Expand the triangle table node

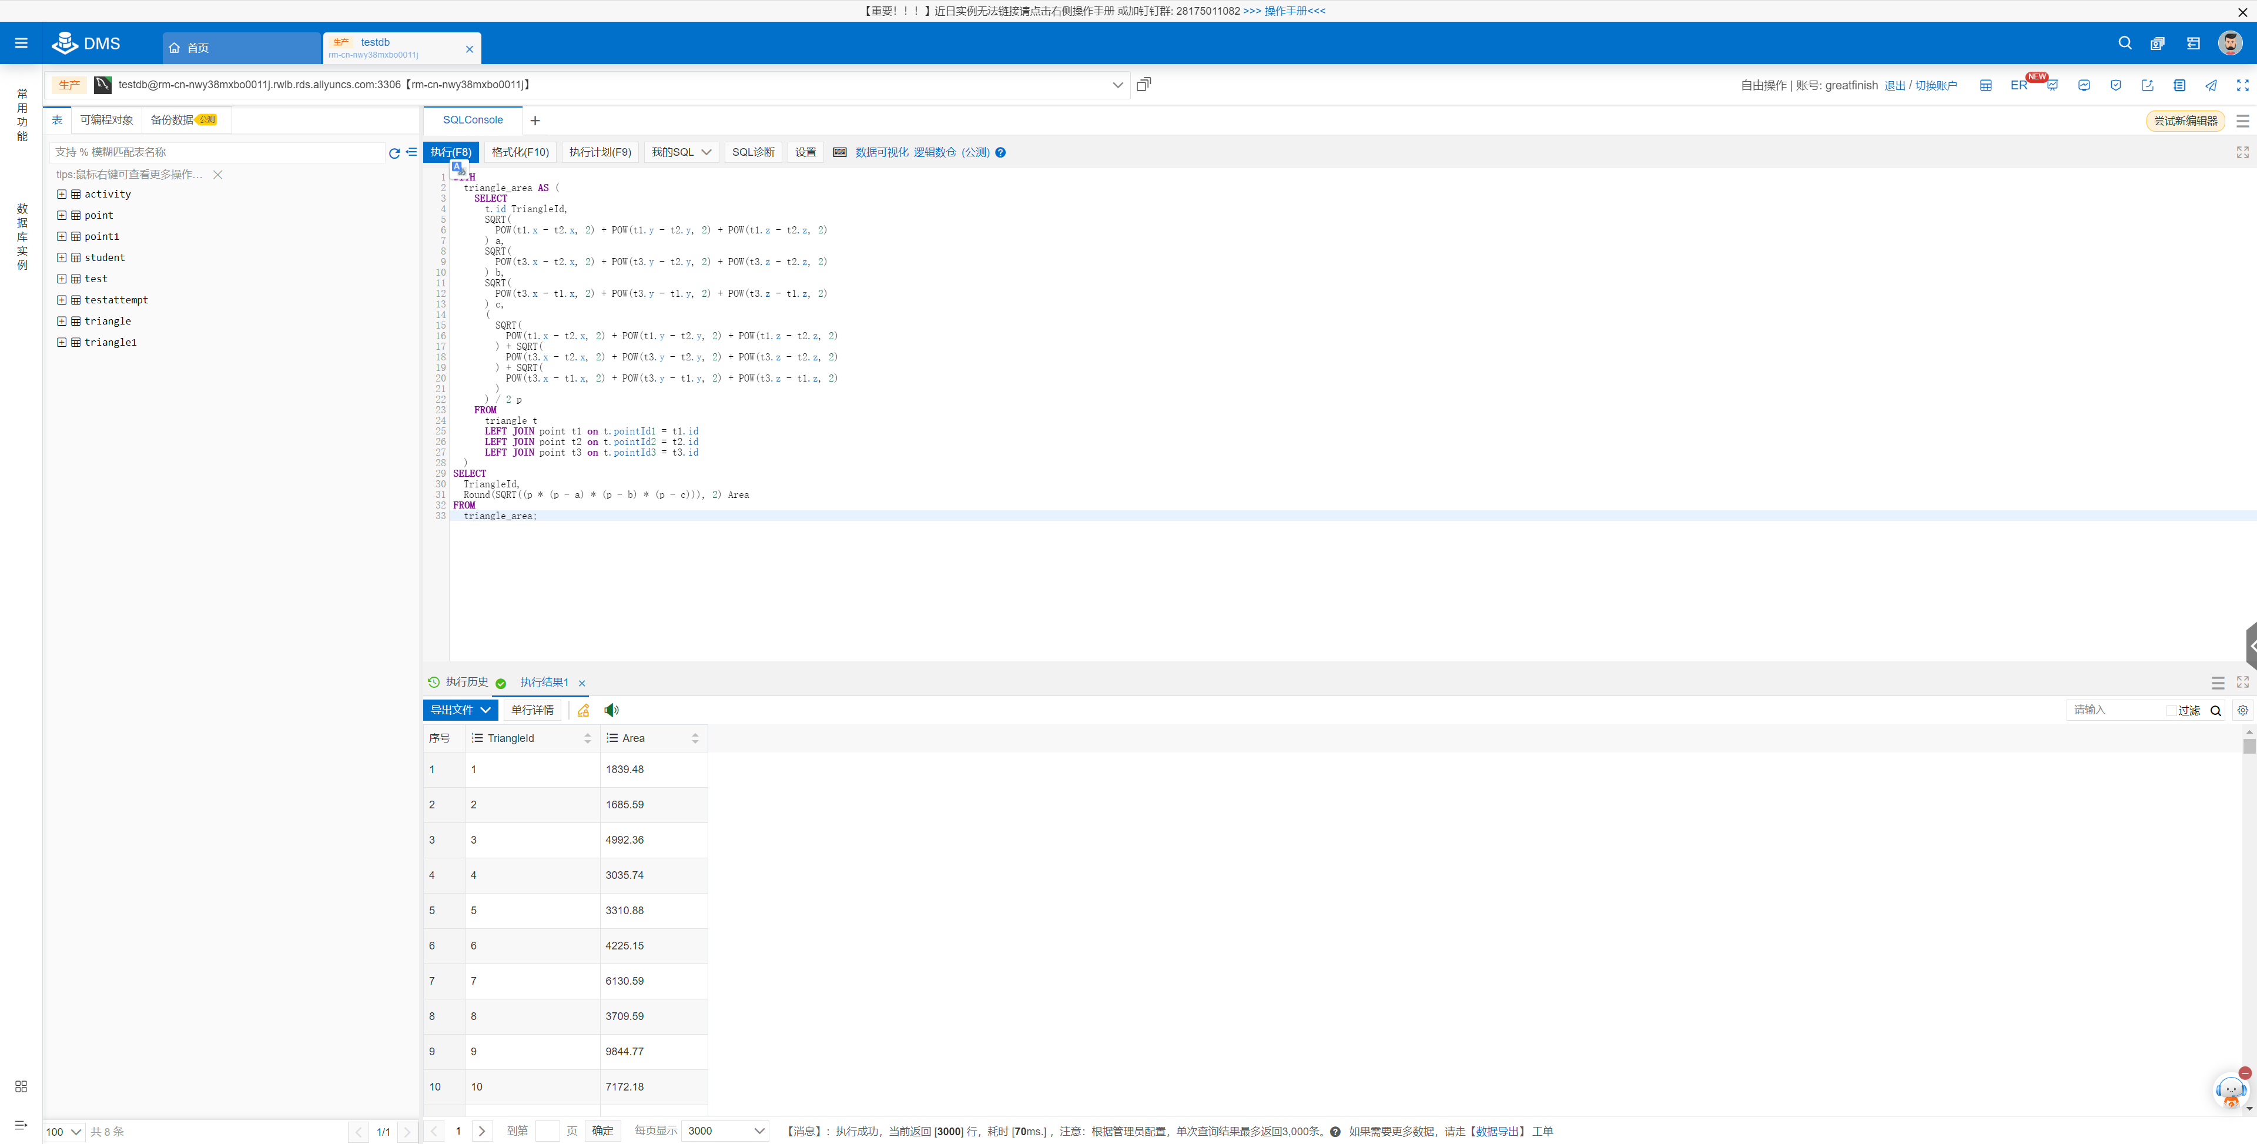[x=61, y=321]
